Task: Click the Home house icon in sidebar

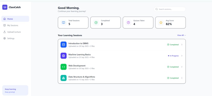Action: [4, 19]
